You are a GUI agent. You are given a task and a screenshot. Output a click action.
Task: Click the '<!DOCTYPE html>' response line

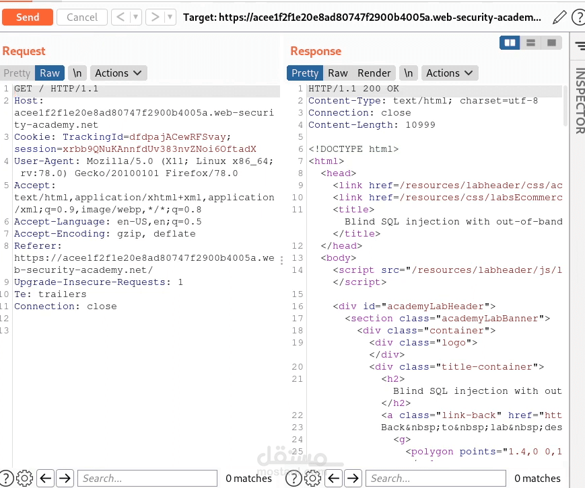[353, 149]
